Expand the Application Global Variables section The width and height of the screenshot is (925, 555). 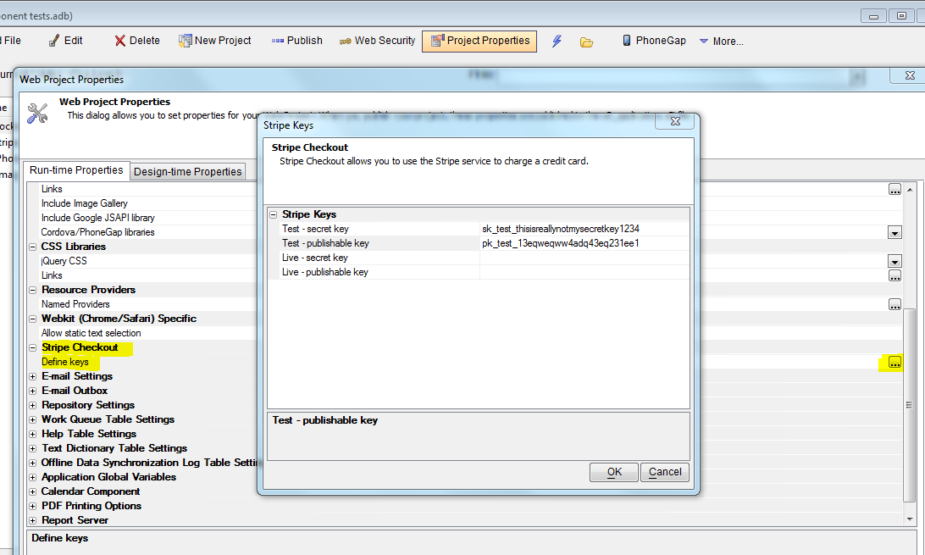(x=33, y=477)
